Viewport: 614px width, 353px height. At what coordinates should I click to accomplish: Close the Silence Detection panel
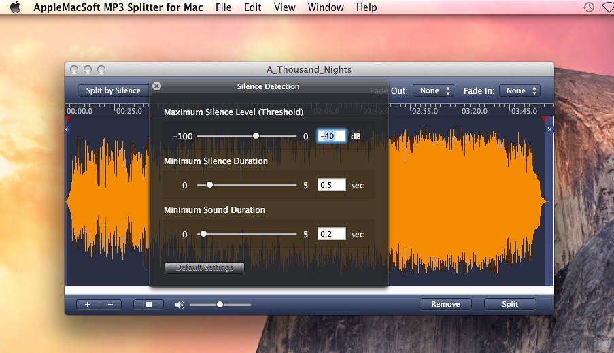click(x=156, y=86)
